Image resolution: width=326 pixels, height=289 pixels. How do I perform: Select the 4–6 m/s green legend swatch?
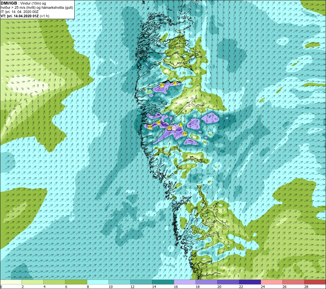tap(54, 282)
